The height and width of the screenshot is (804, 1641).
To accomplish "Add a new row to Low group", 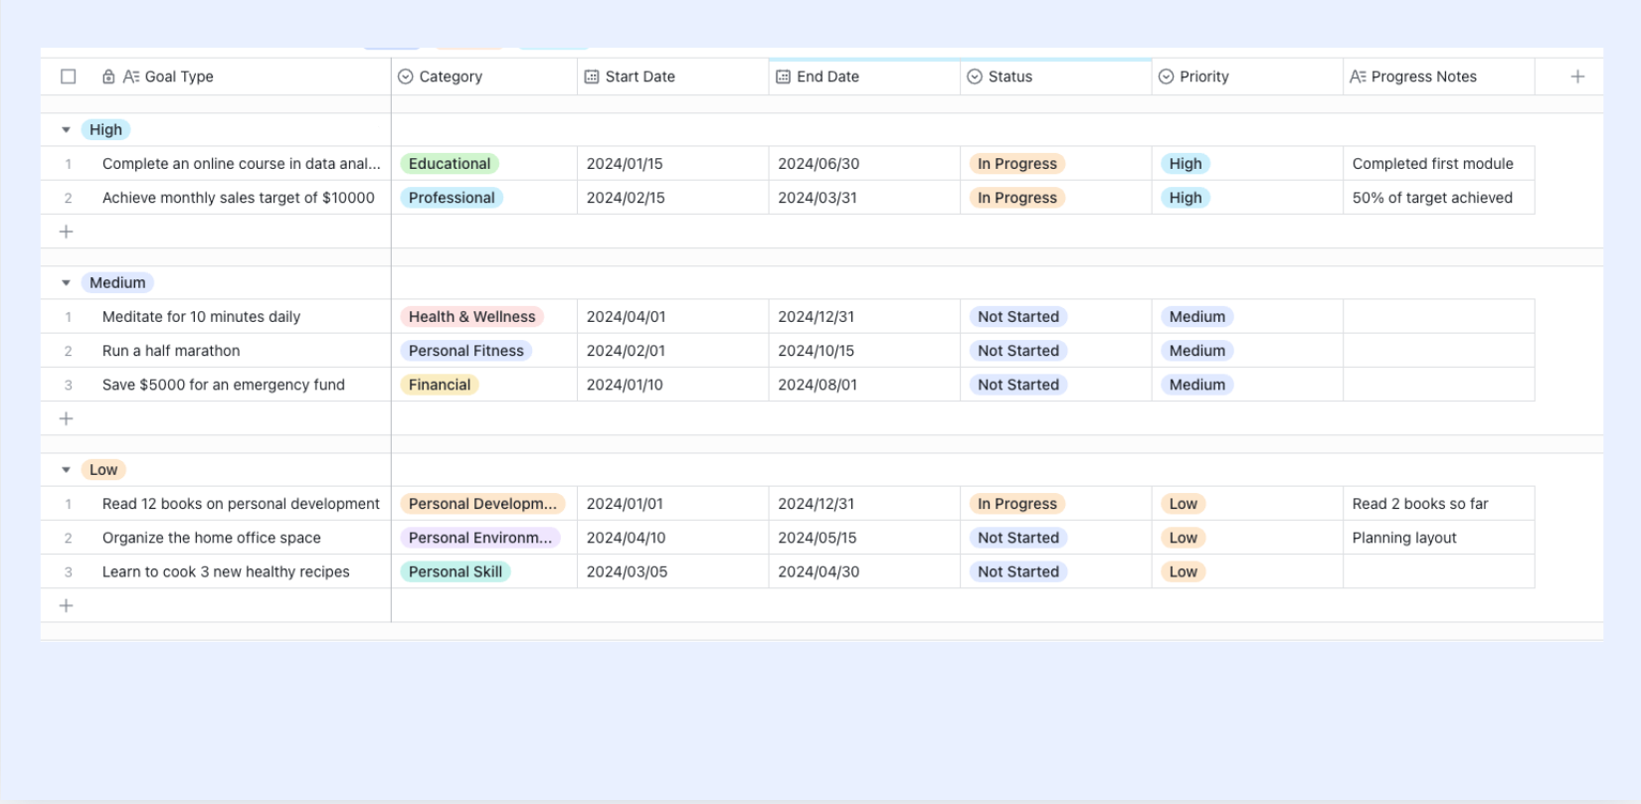I will coord(67,605).
